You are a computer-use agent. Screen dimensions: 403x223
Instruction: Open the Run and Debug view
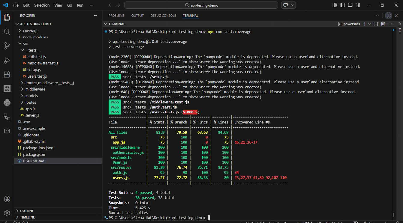pyautogui.click(x=7, y=60)
